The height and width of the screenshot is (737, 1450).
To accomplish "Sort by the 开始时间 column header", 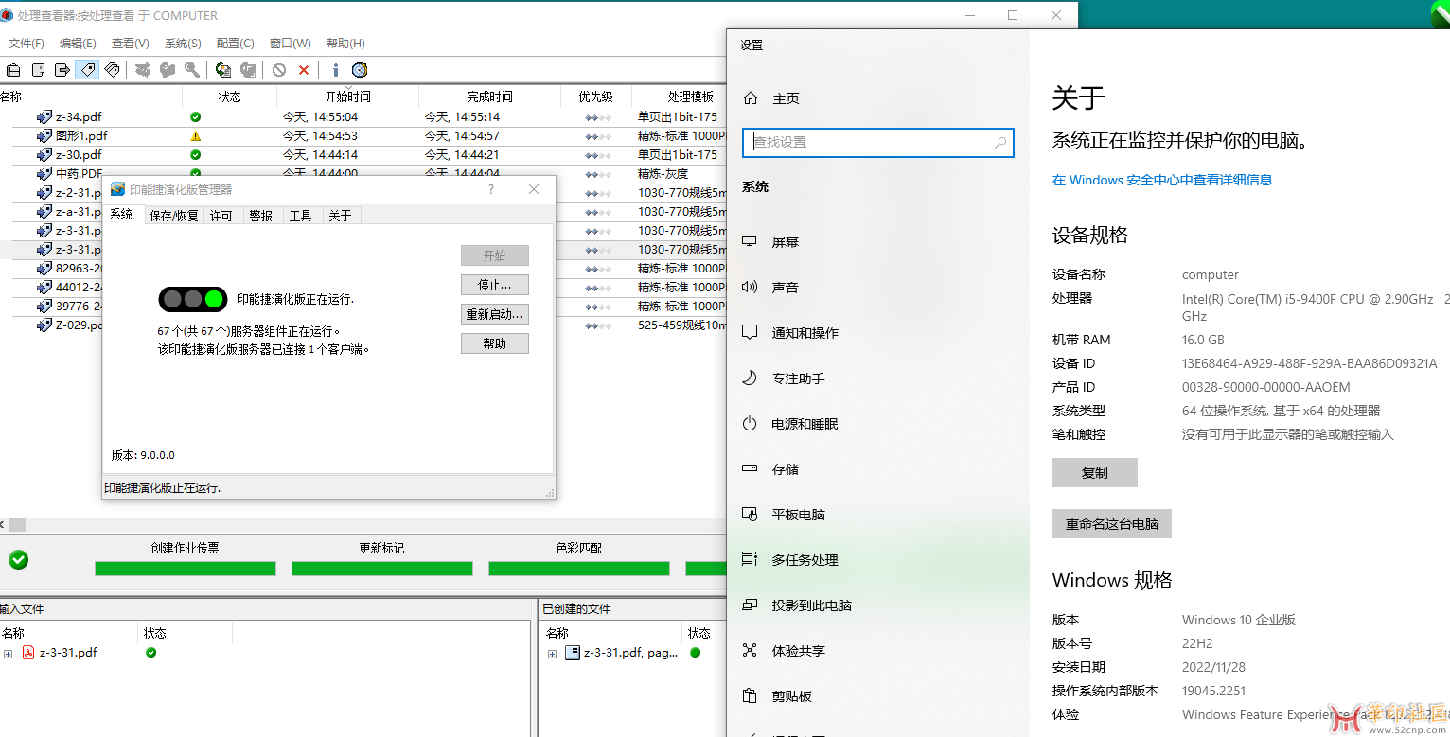I will point(347,97).
